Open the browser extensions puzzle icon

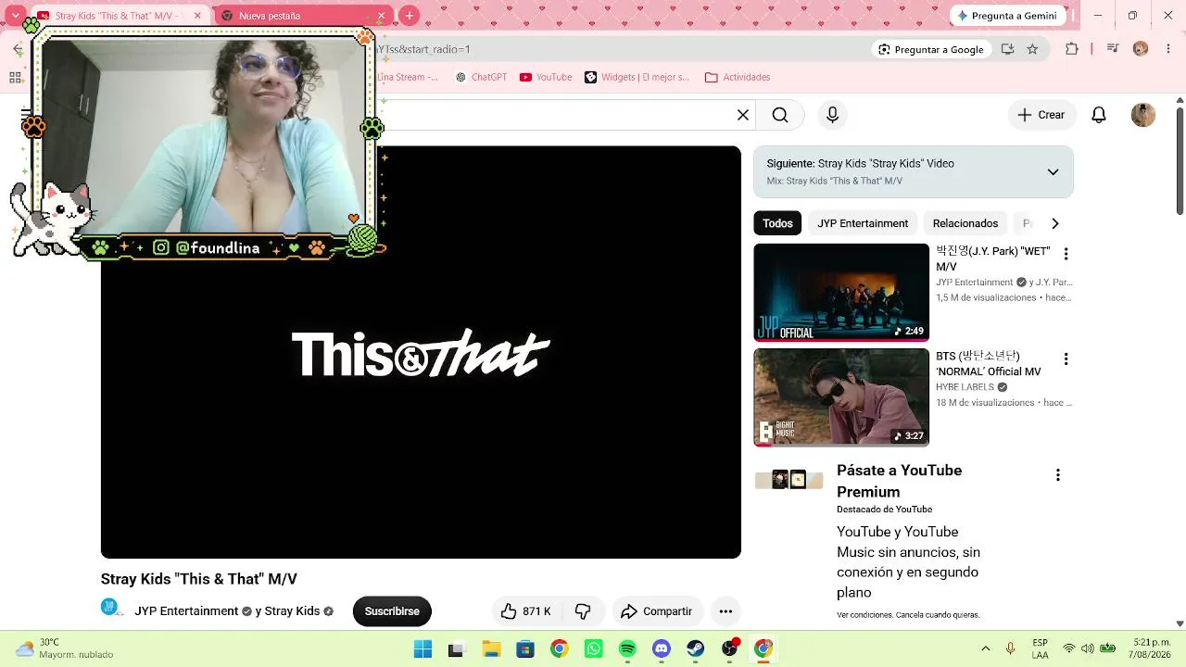[x=1072, y=49]
